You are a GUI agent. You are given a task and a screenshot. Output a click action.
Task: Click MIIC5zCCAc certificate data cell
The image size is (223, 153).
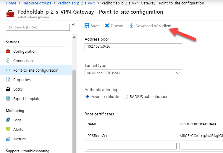pos(201,136)
